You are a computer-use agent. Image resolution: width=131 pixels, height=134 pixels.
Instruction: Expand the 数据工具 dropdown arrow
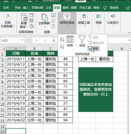coord(85,26)
